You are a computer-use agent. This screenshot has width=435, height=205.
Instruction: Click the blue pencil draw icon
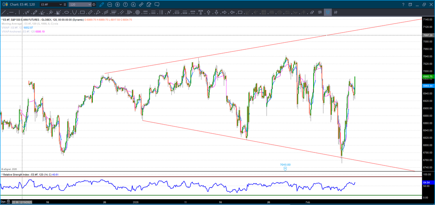[x=102, y=4]
